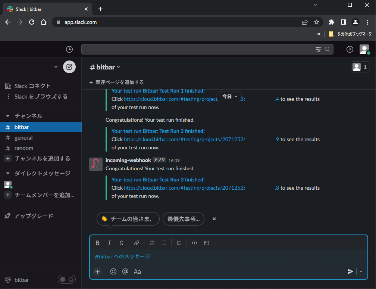Open the #bitbar channel details dropdown
Image resolution: width=376 pixels, height=289 pixels.
(105, 67)
